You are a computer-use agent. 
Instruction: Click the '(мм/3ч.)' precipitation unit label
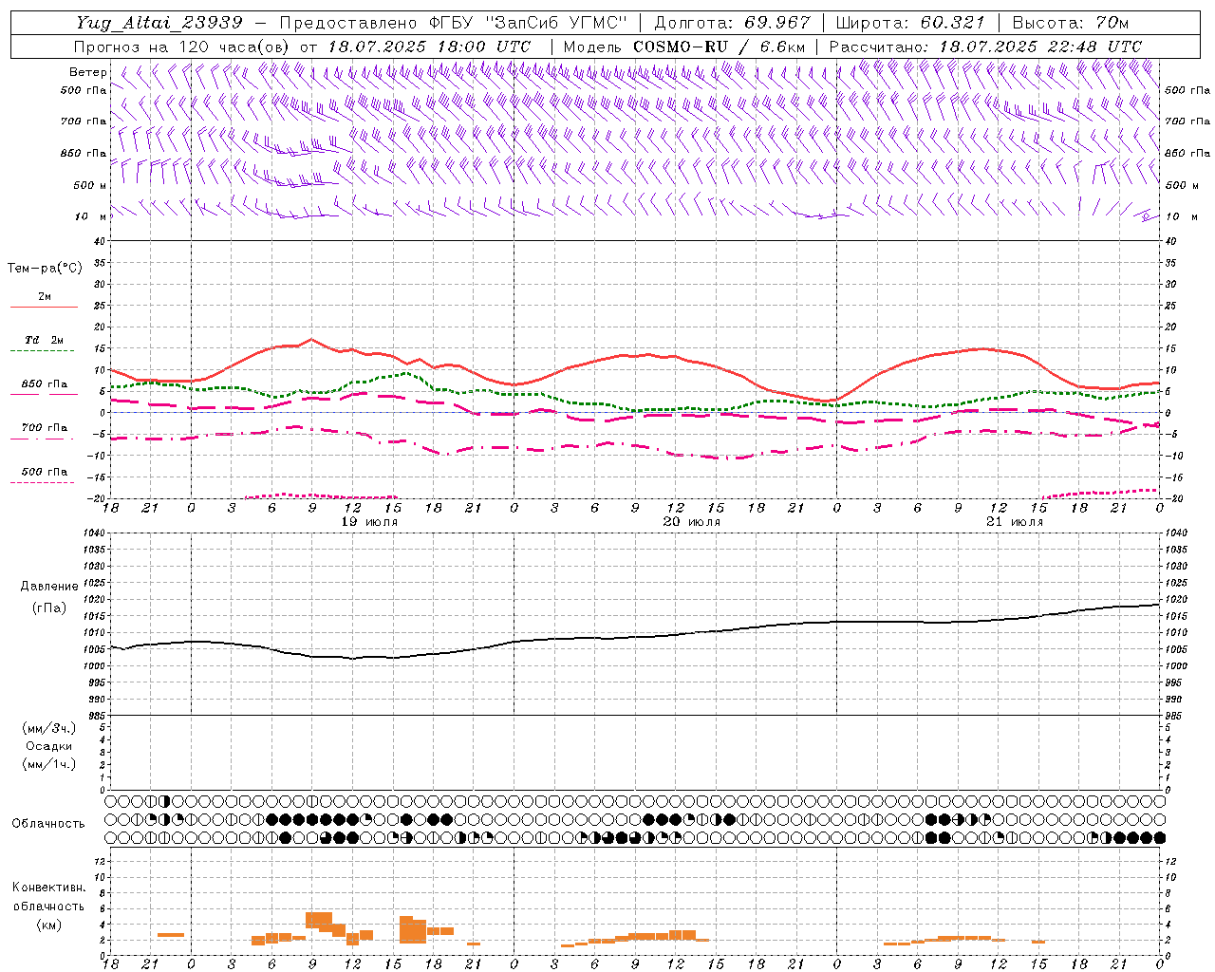tap(49, 728)
